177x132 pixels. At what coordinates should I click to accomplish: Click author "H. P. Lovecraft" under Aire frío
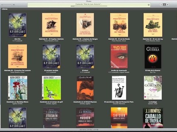pyautogui.click(x=17, y=41)
